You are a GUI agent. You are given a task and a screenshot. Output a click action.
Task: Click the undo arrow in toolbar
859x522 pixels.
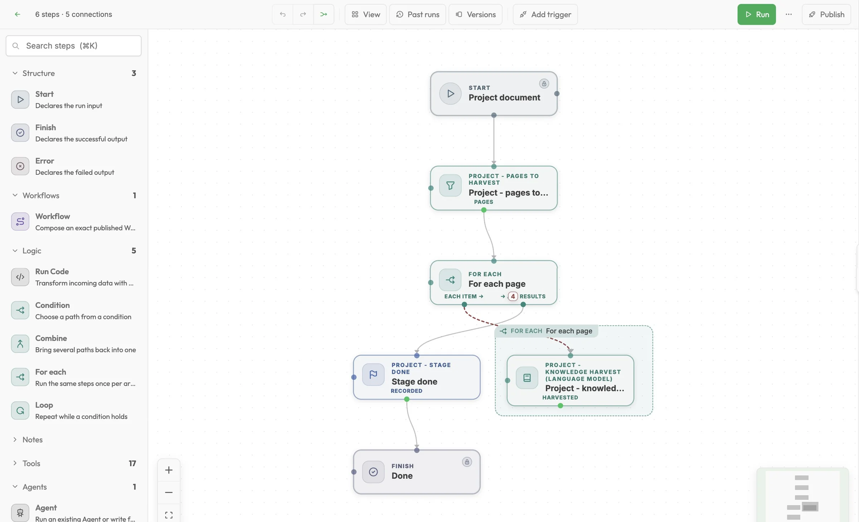click(282, 14)
